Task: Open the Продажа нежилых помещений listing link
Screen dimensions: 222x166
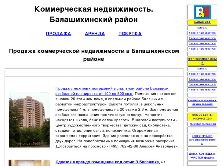Action: pyautogui.click(x=112, y=91)
